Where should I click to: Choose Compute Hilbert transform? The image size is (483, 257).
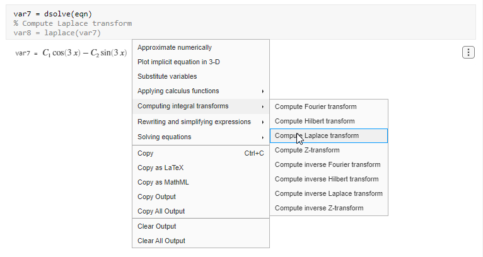[315, 121]
